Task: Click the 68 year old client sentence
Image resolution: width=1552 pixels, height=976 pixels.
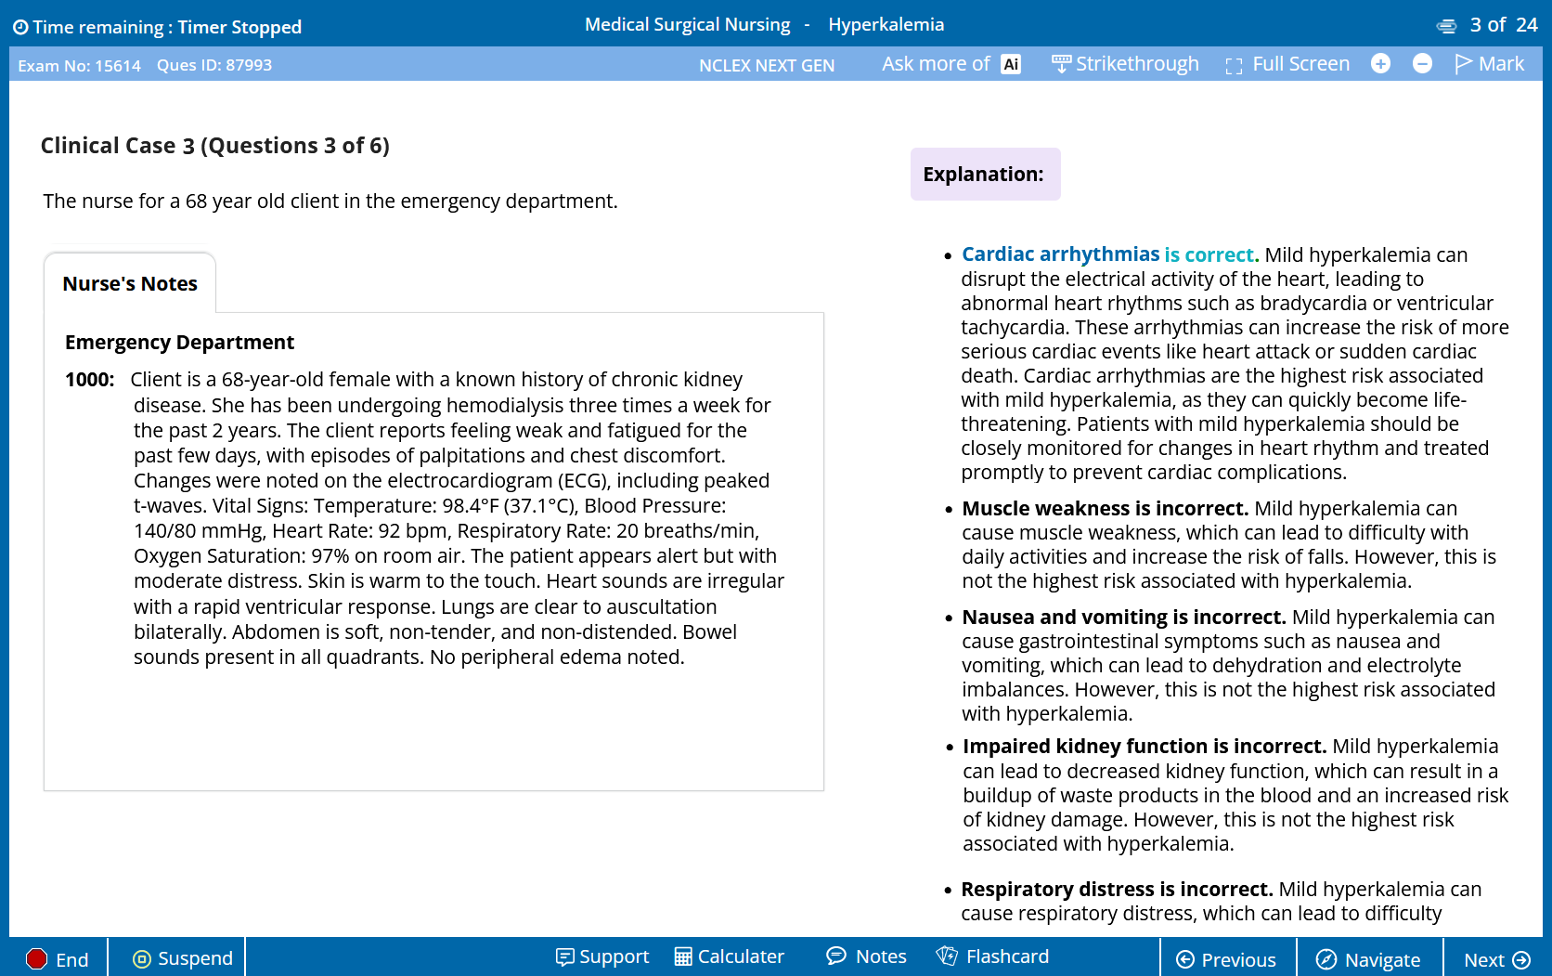Action: point(330,202)
